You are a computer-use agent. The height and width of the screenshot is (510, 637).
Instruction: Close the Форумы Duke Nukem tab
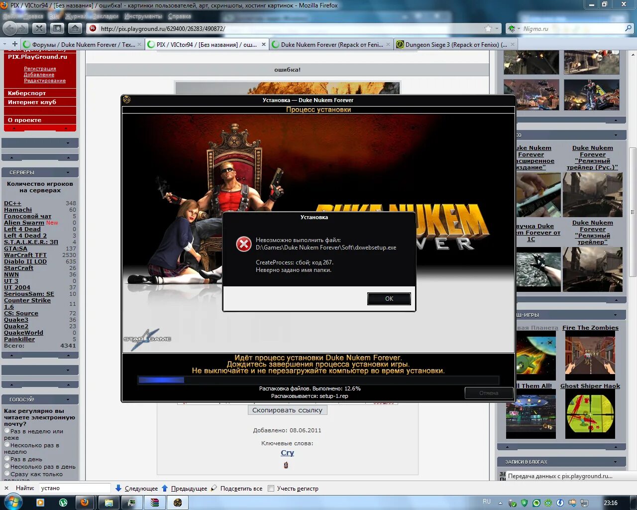pyautogui.click(x=139, y=44)
